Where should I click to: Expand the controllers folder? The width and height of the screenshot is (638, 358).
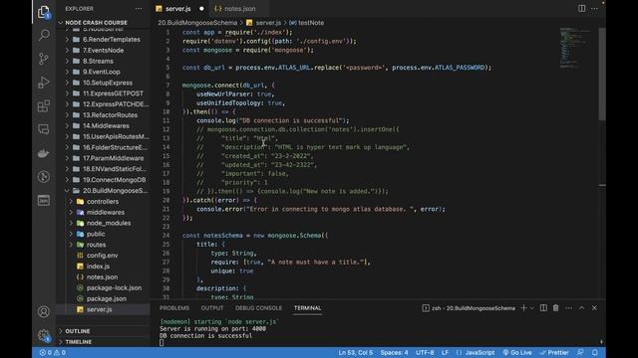pyautogui.click(x=104, y=201)
